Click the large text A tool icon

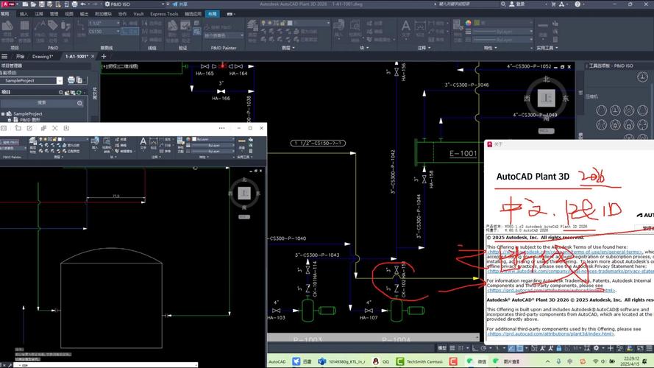(x=405, y=26)
